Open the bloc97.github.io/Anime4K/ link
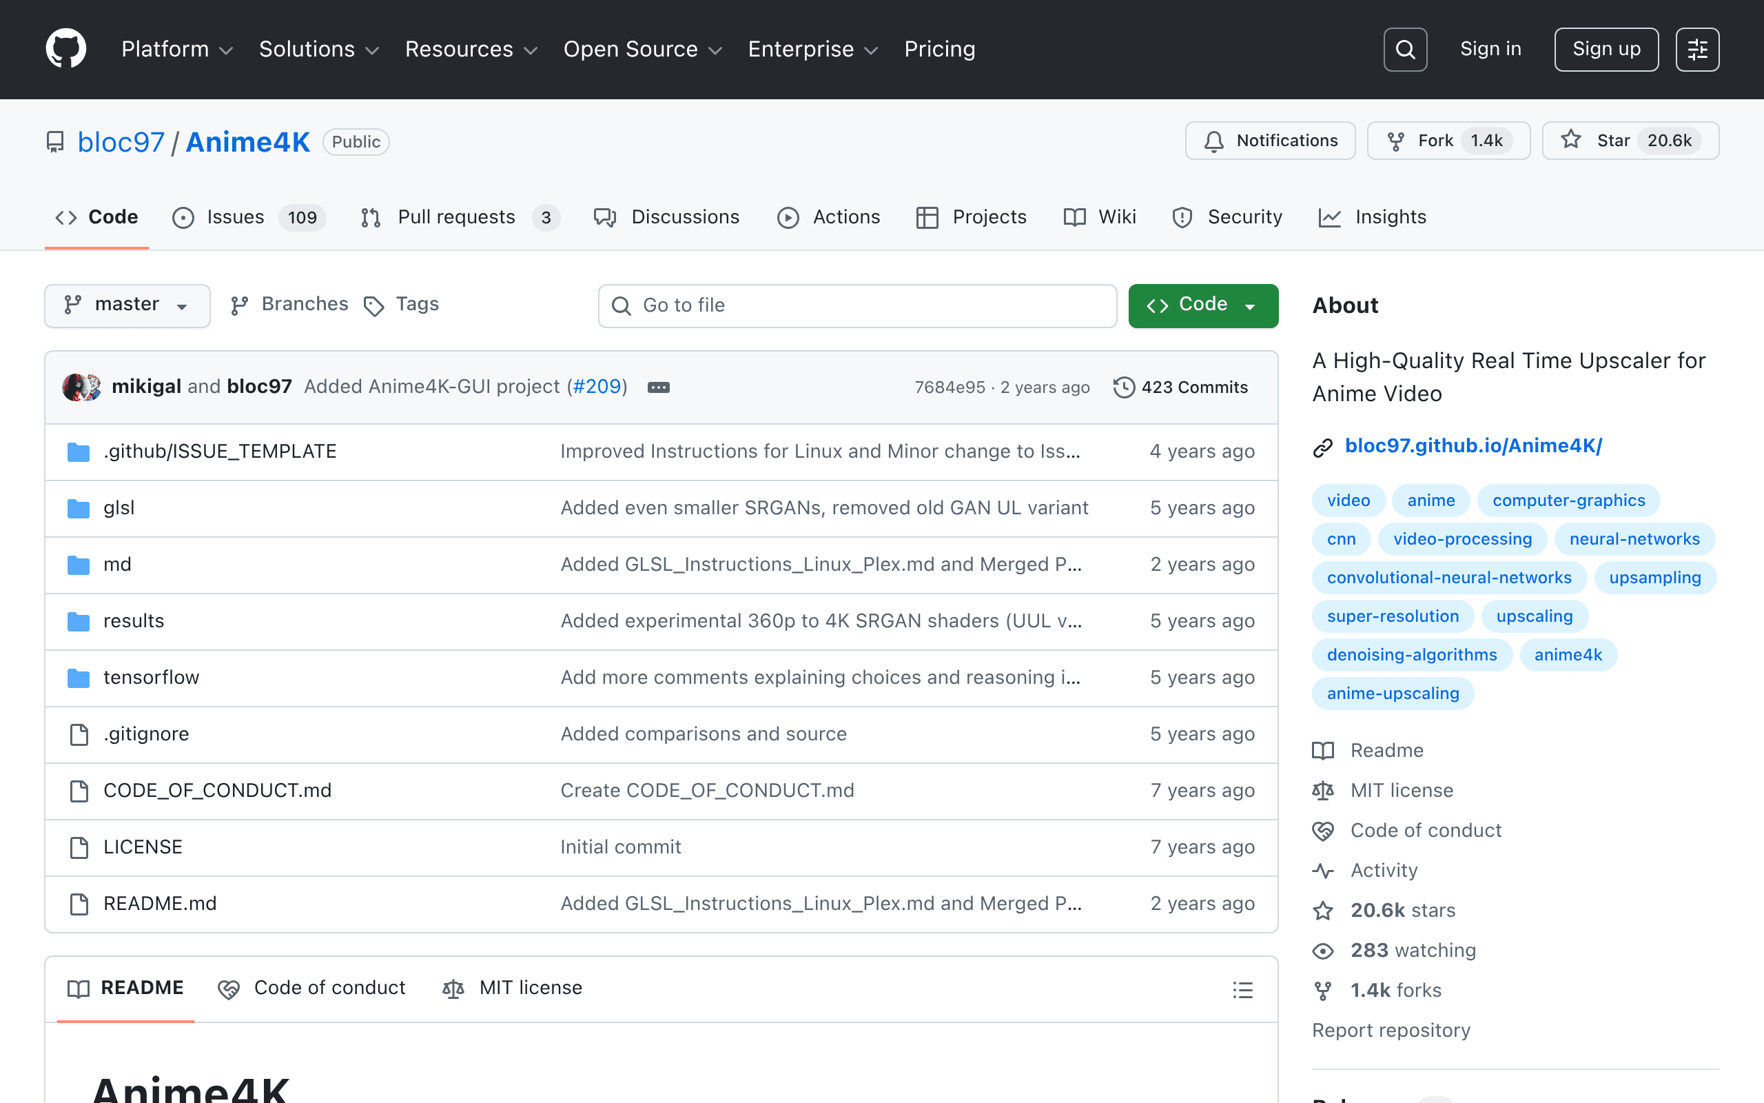Screen dimensions: 1764x1103 1473,446
